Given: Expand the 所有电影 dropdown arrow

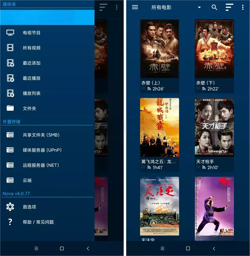Looking at the screenshot, I should 199,8.
